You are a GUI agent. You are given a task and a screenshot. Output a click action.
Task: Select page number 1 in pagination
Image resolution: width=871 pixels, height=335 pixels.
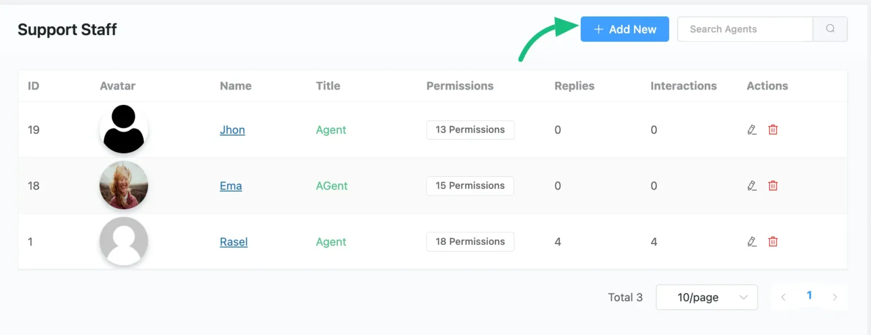[809, 295]
